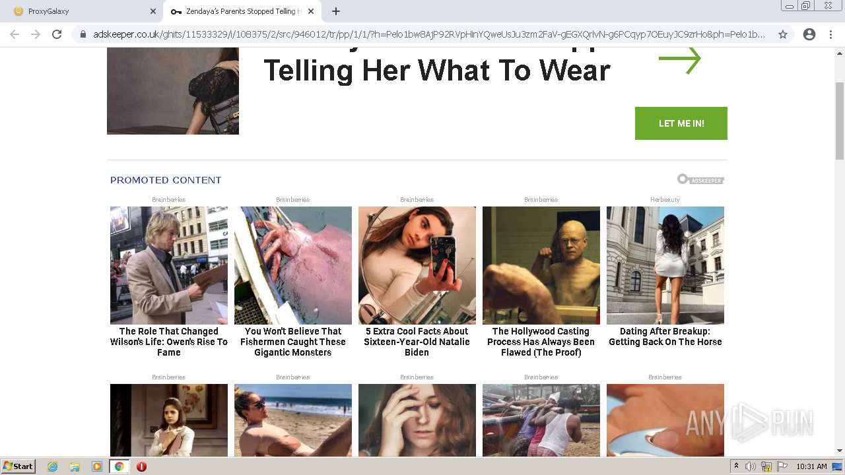Bookmark this page with the star icon
This screenshot has height=475, width=845.
point(783,34)
